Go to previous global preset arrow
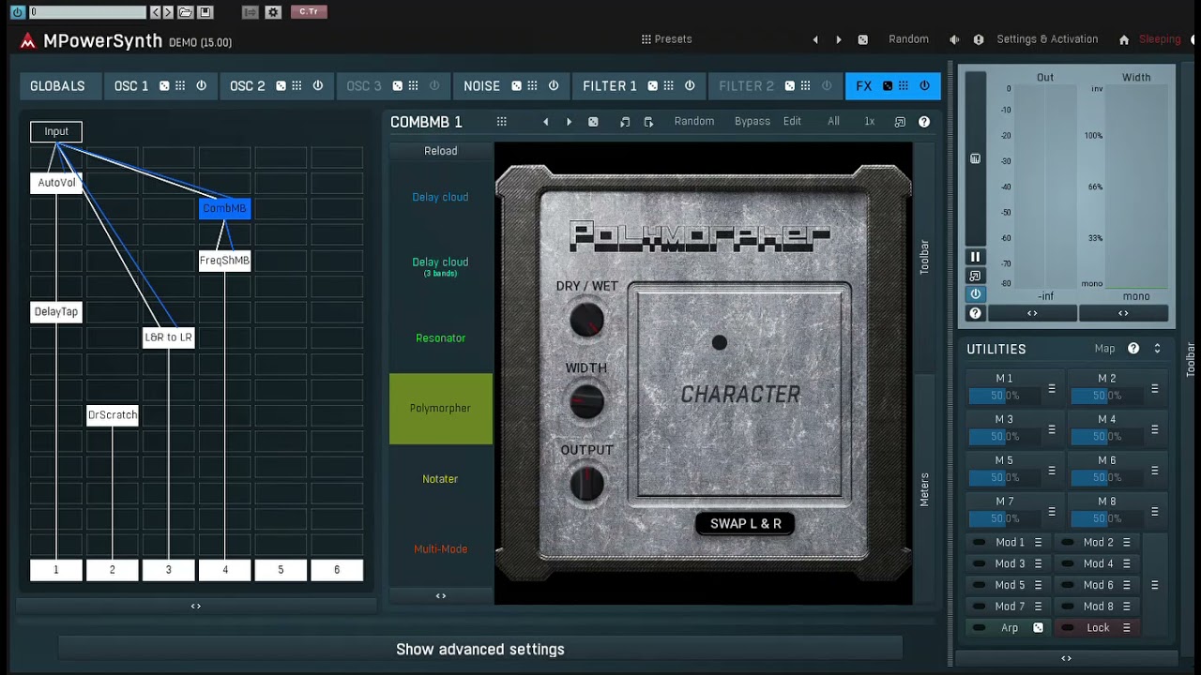The height and width of the screenshot is (675, 1201). coord(815,39)
